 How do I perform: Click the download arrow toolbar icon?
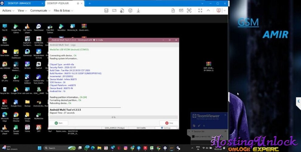coord(138,11)
